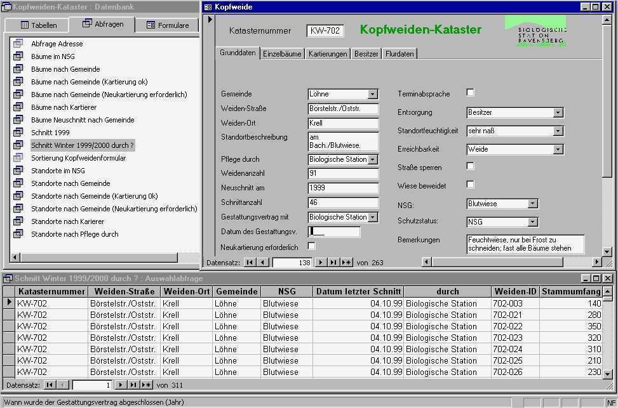Toggle the Terminabsprache checkbox
The height and width of the screenshot is (408, 618).
click(470, 93)
